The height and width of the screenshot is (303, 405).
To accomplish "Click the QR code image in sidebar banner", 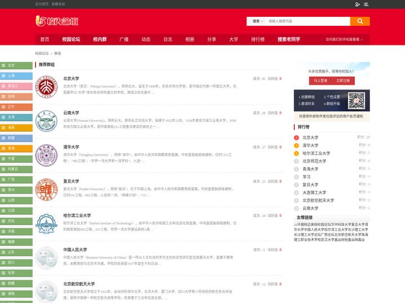I will pyautogui.click(x=357, y=100).
